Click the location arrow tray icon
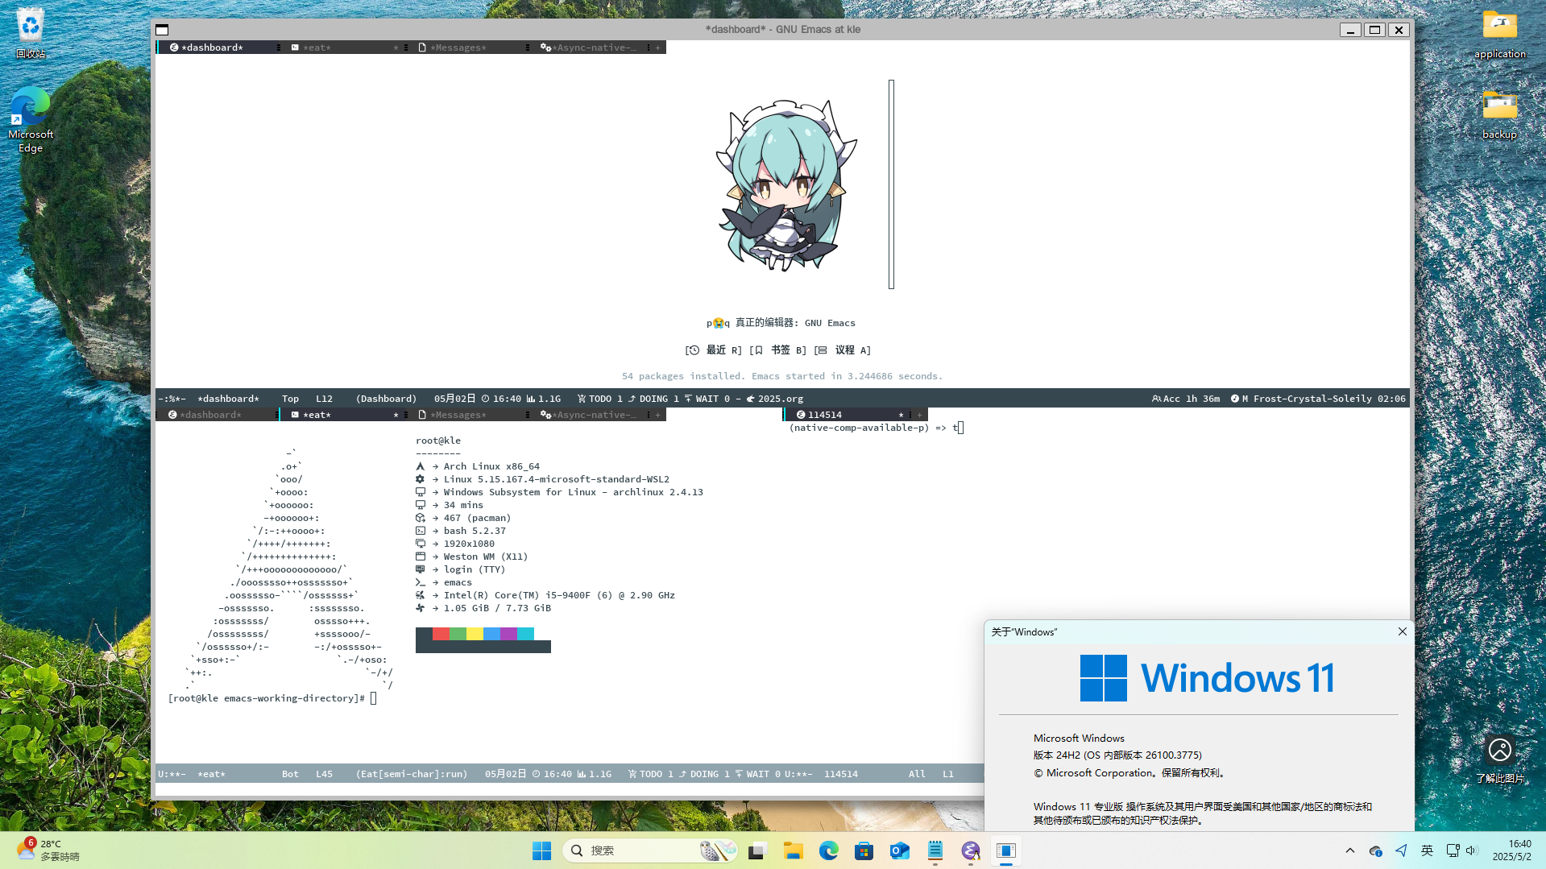The width and height of the screenshot is (1546, 869). [x=1402, y=850]
